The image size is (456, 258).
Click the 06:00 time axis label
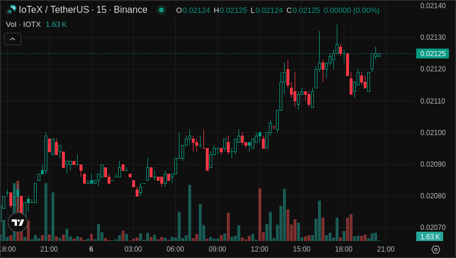click(175, 249)
